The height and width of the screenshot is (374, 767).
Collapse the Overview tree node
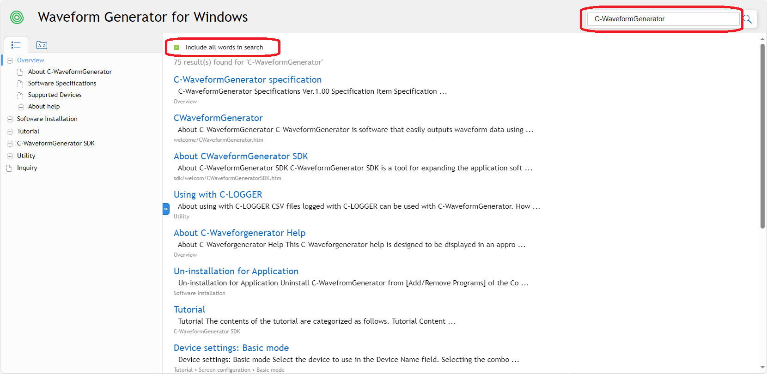10,60
